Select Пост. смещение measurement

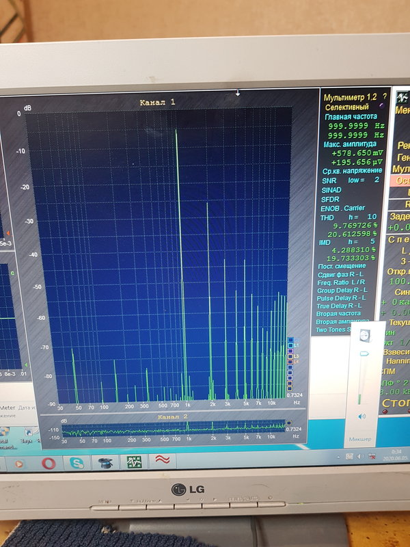[x=341, y=266]
